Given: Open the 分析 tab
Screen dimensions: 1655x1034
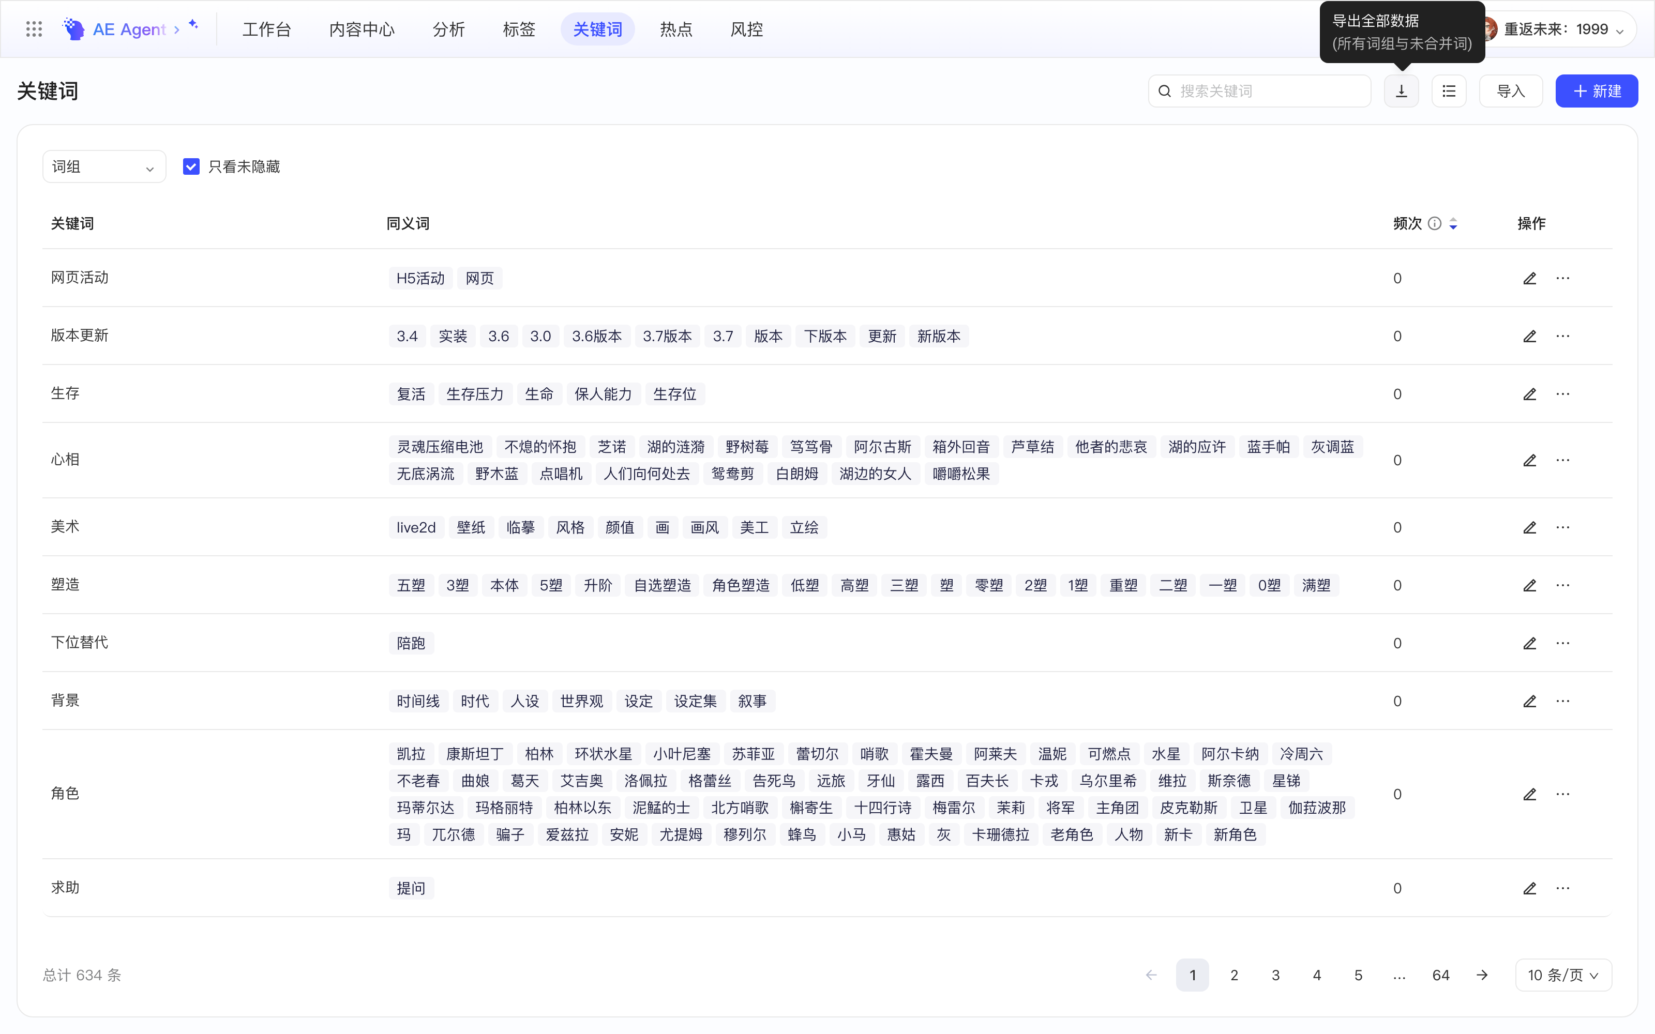Looking at the screenshot, I should pos(448,29).
